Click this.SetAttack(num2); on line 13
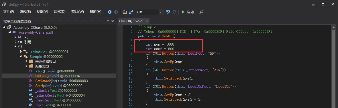The width and height of the screenshot is (338, 108). (175, 78)
